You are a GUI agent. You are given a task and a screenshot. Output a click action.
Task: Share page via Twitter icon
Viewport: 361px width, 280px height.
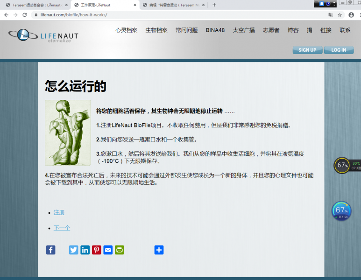[73, 250]
